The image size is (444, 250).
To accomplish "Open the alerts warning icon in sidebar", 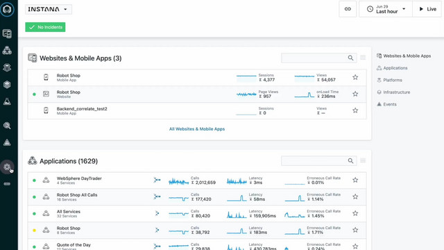I will 7,142.
